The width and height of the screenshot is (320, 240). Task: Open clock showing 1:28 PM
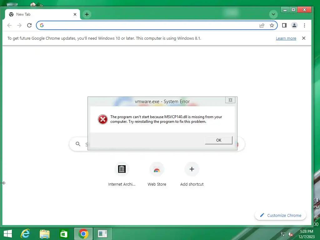pyautogui.click(x=307, y=234)
